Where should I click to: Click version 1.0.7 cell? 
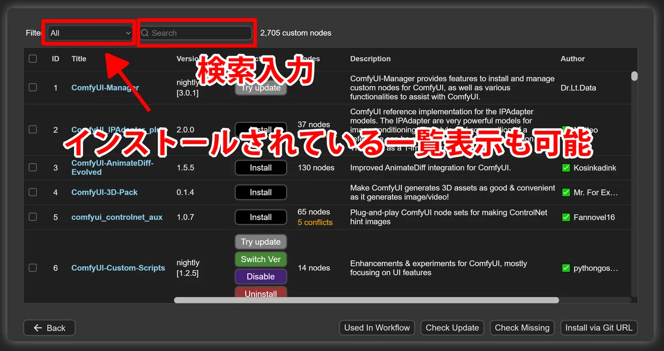(185, 217)
